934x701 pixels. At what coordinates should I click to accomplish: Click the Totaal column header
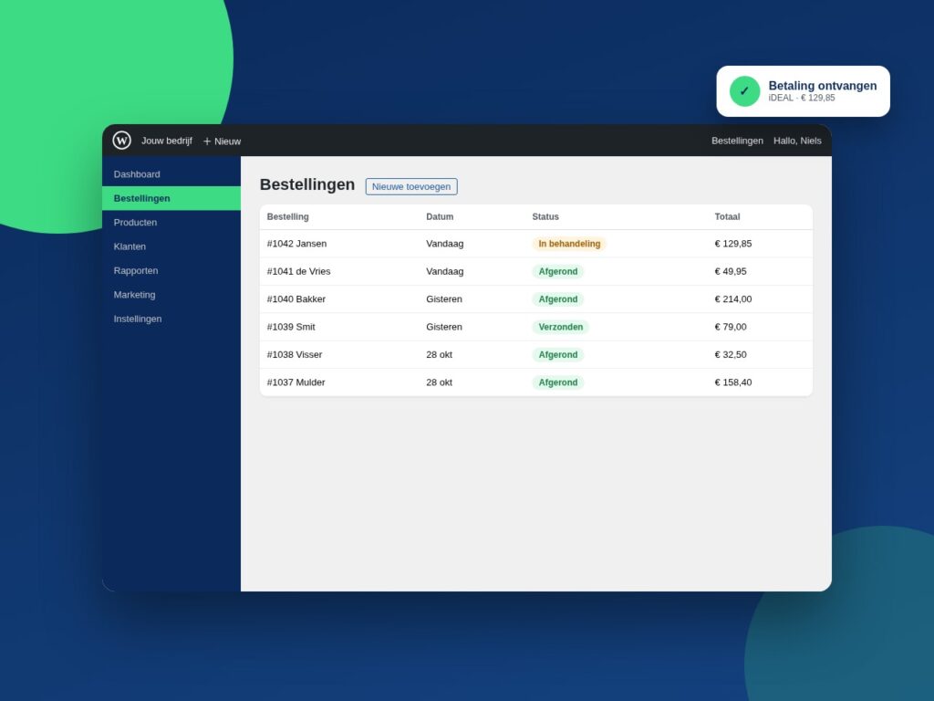(x=727, y=217)
